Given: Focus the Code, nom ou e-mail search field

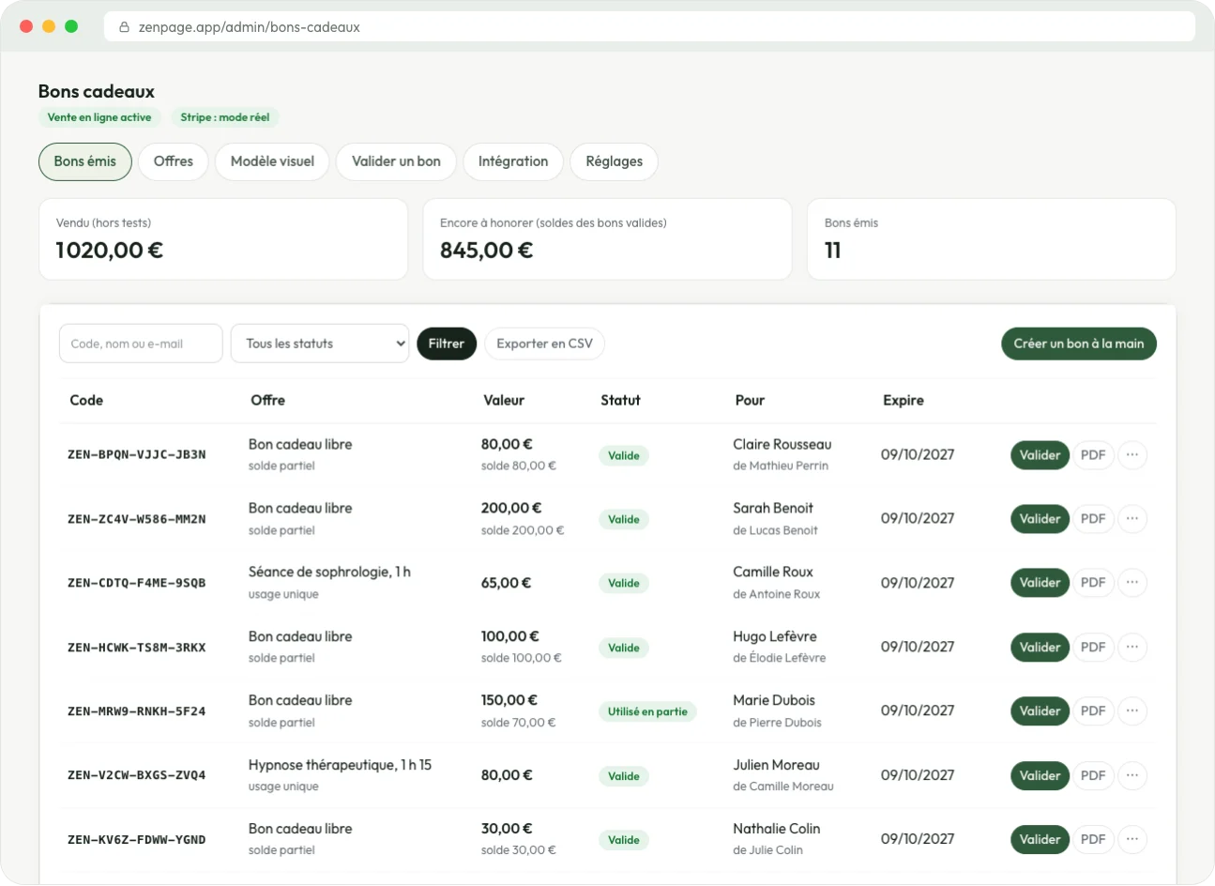Looking at the screenshot, I should (x=141, y=344).
